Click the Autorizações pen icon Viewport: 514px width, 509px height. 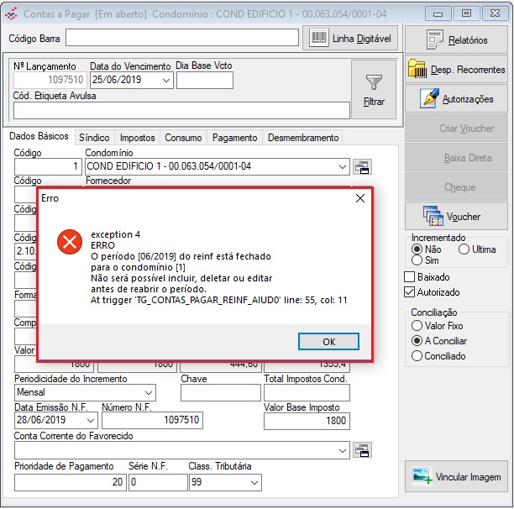tap(429, 98)
